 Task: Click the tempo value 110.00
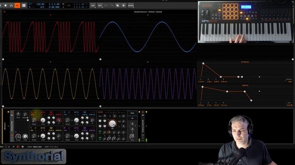point(40,4)
